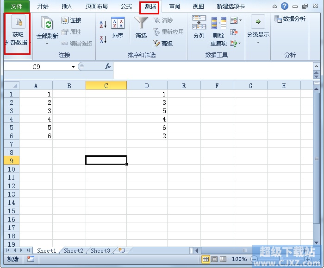Expand the Name Box dropdown arrow
Screen dimensions: 324x268
point(73,67)
